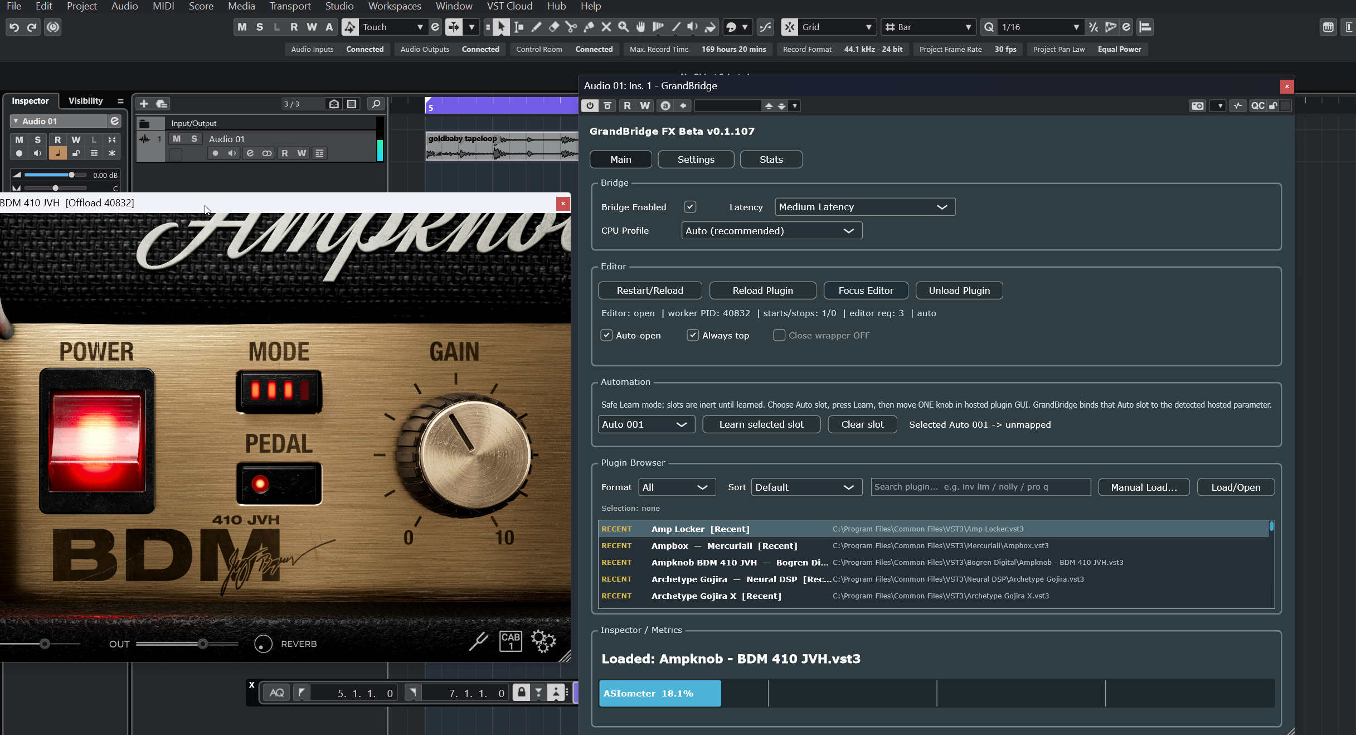Open the VST Cloud menu

pyautogui.click(x=509, y=6)
